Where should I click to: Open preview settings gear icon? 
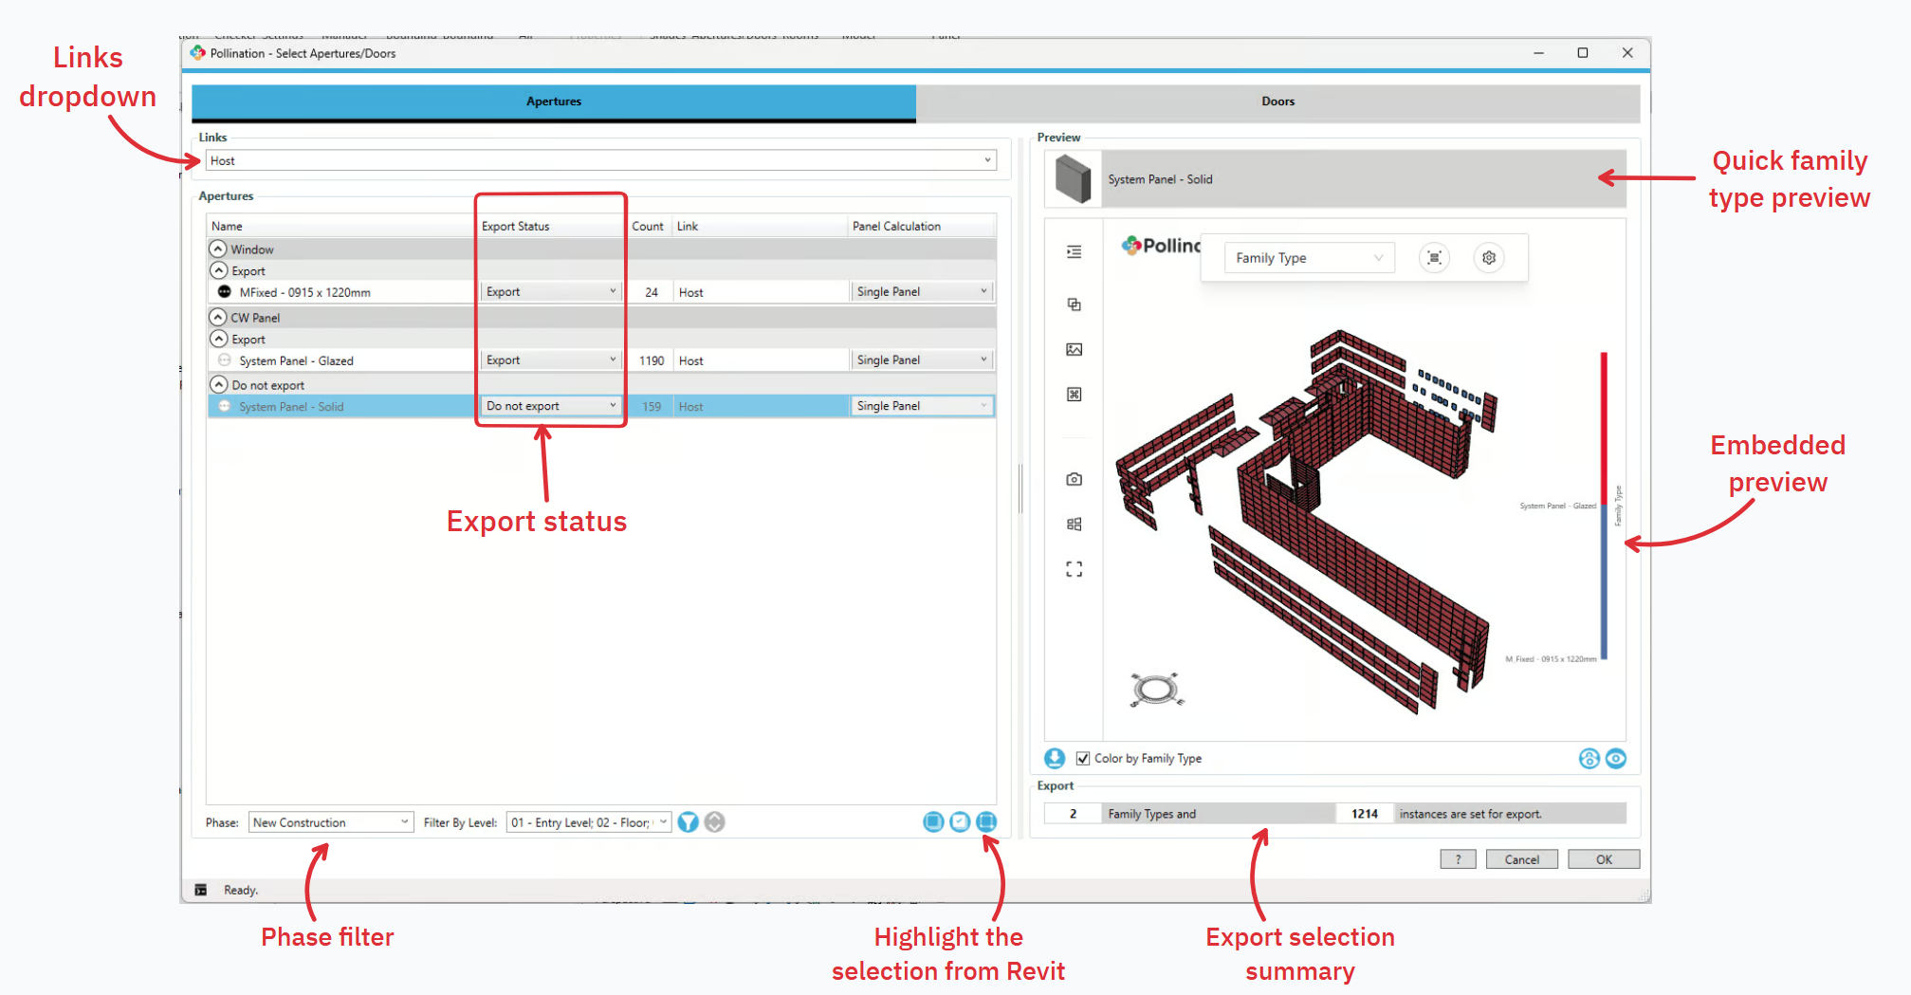1489,258
